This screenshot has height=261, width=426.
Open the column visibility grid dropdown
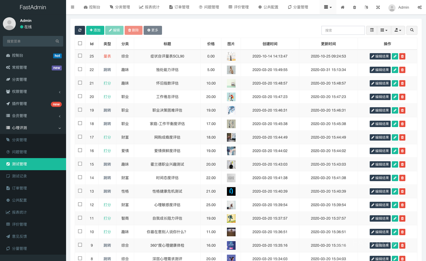click(384, 30)
